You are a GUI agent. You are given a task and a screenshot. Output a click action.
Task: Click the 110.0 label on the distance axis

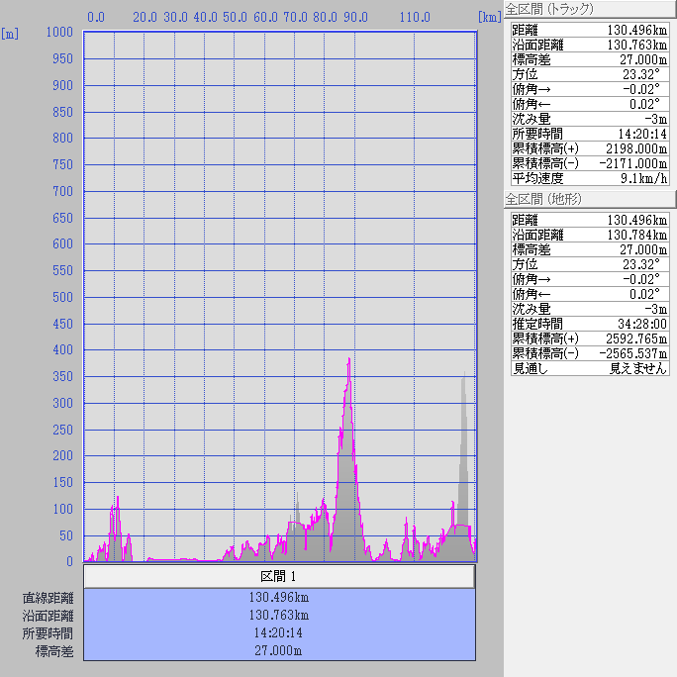coord(414,18)
